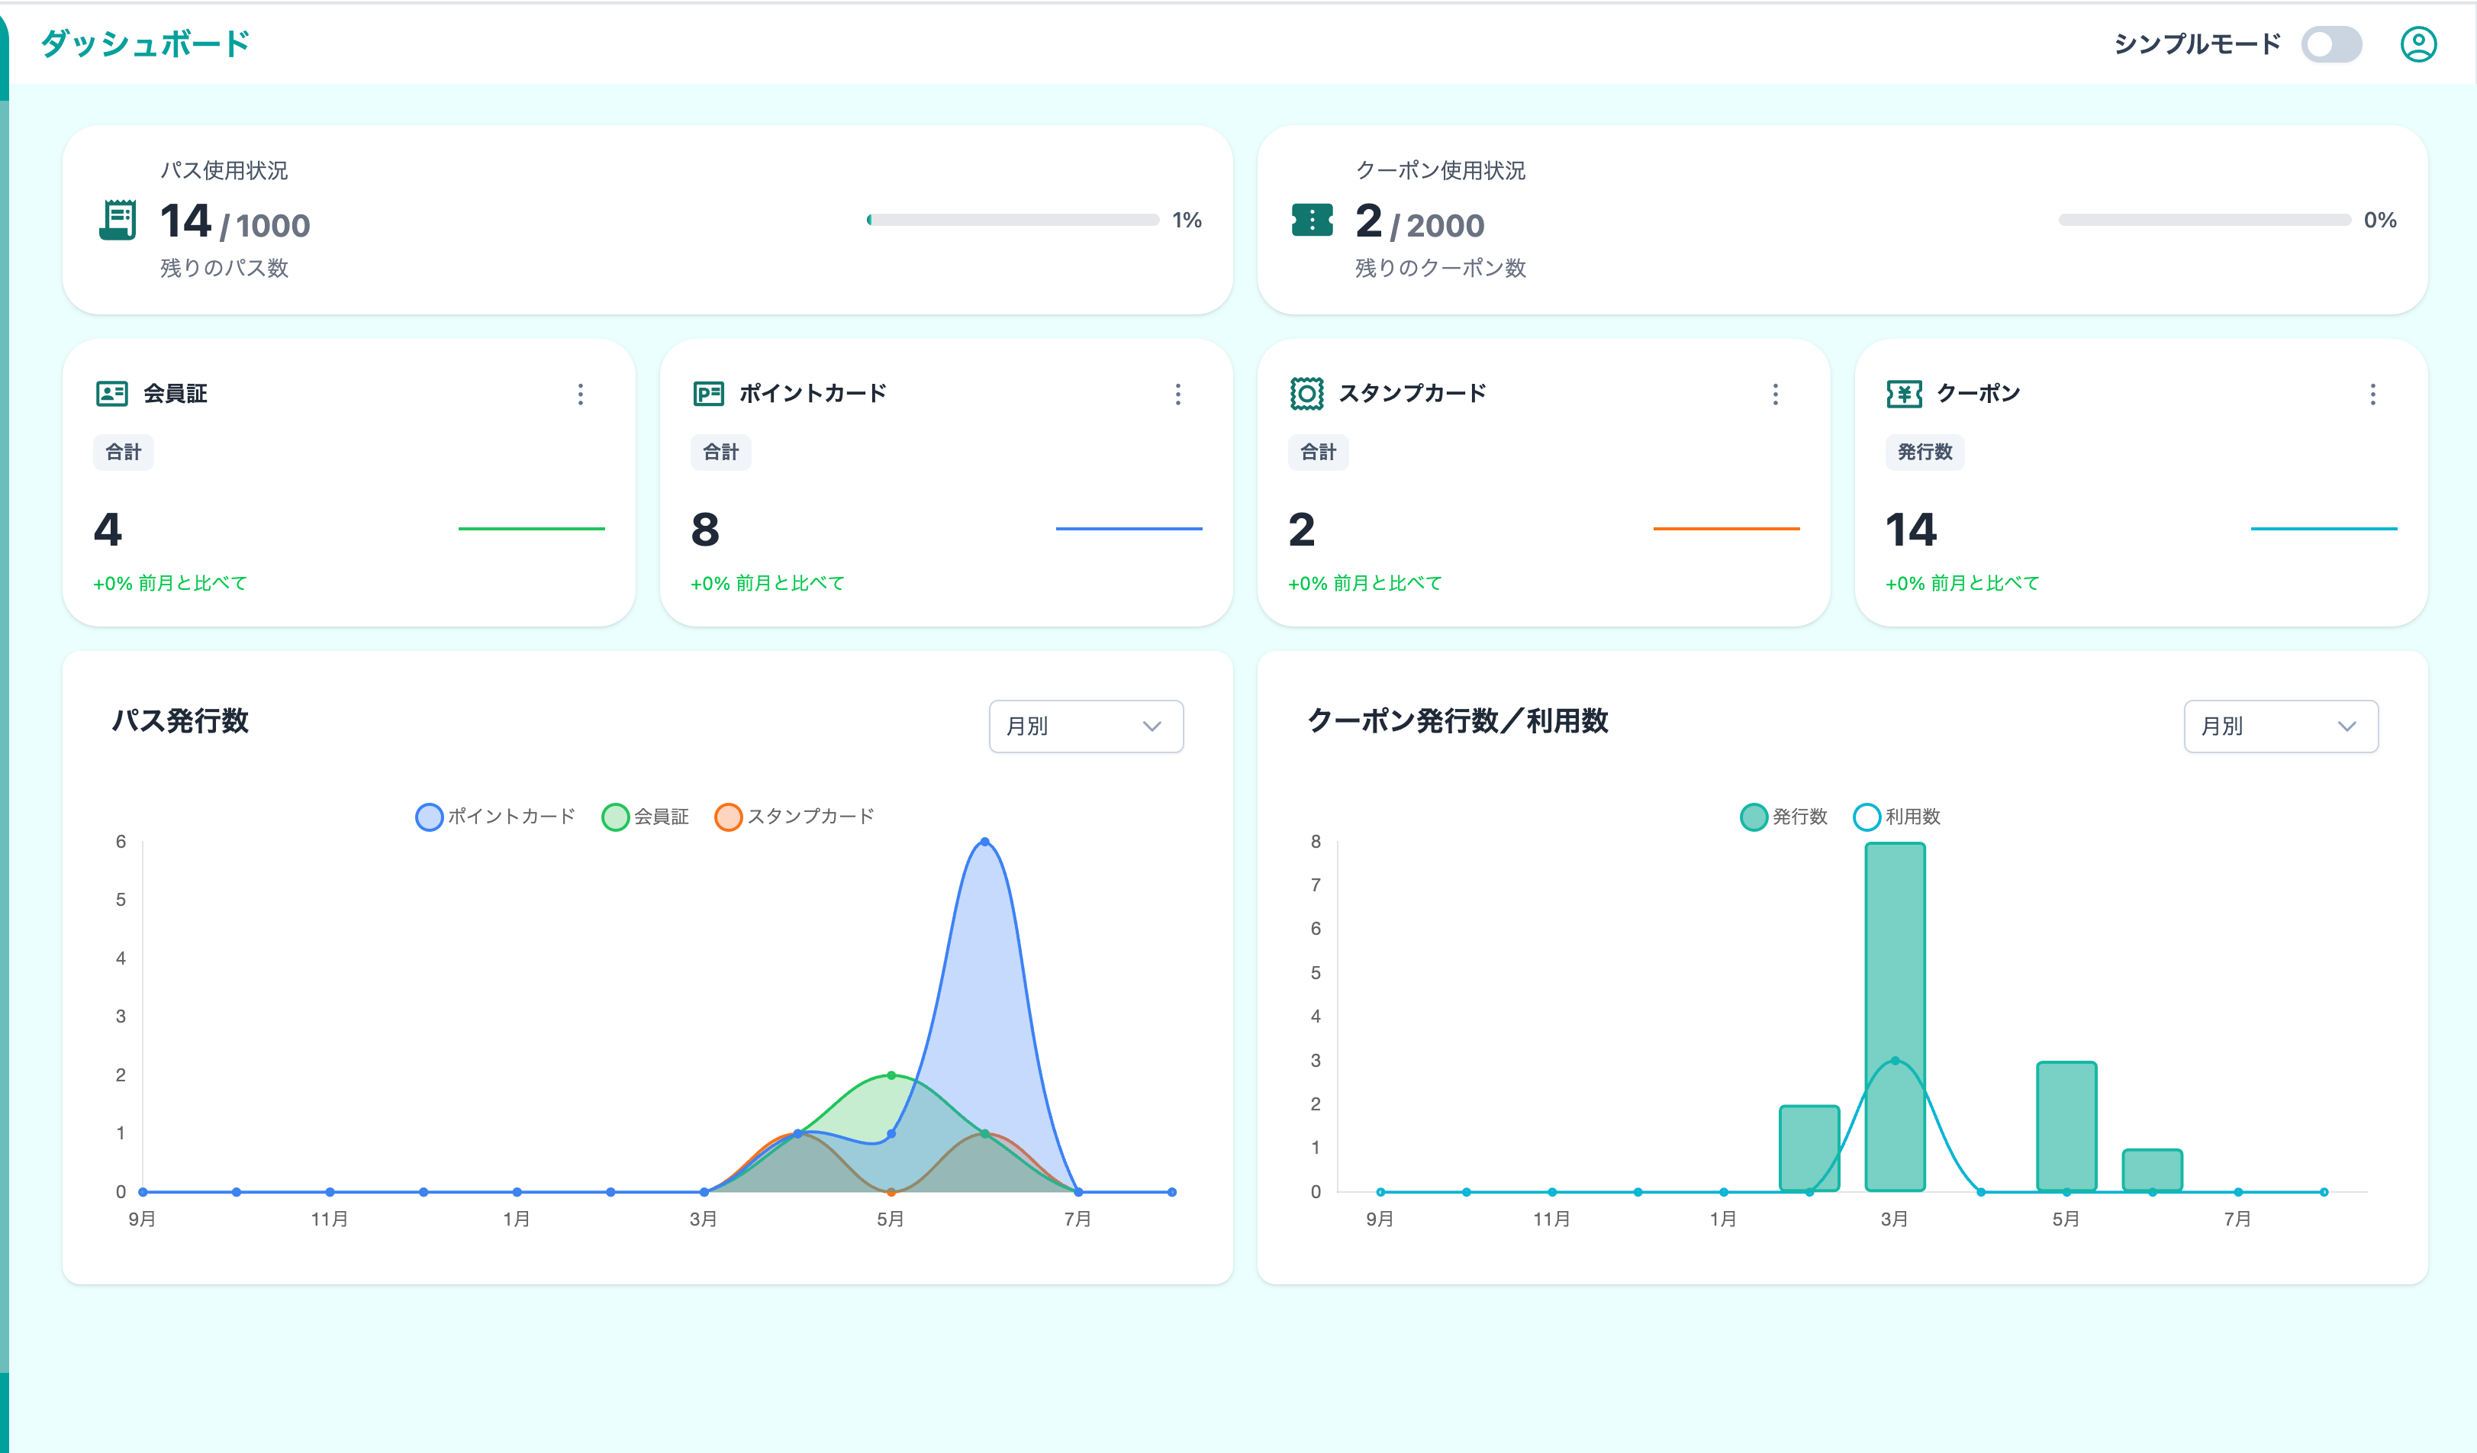Click the スタンプカード stamp icon
This screenshot has width=2477, height=1453.
tap(1306, 393)
